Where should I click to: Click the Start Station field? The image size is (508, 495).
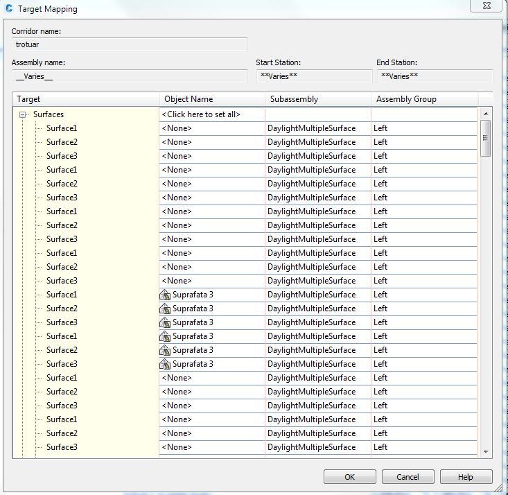click(x=314, y=76)
